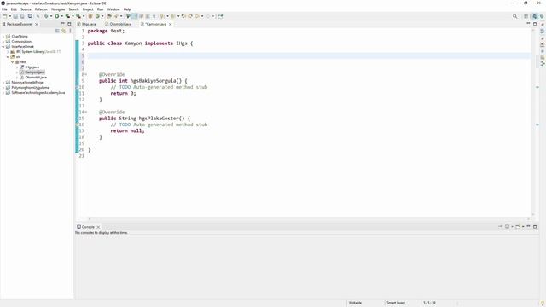Close the Package Explorer tab
The height and width of the screenshot is (307, 546).
(x=37, y=24)
